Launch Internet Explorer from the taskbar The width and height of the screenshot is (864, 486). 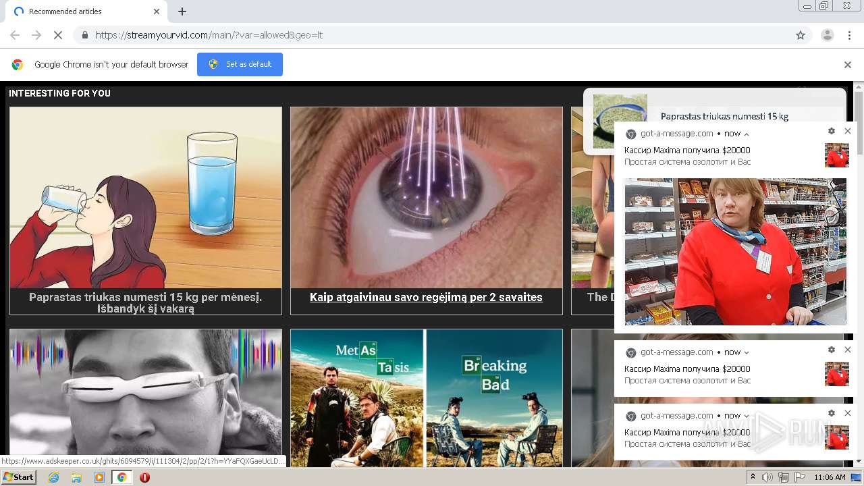tap(54, 477)
